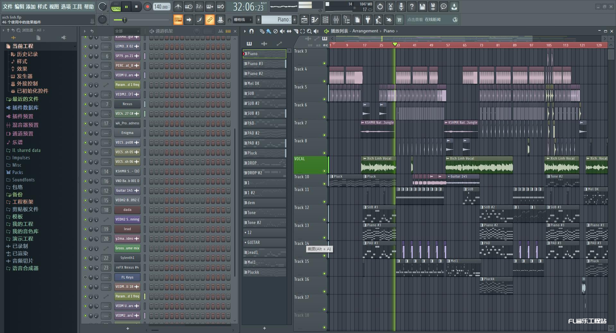Click the dada channel button
This screenshot has width=616, height=333.
(x=127, y=210)
